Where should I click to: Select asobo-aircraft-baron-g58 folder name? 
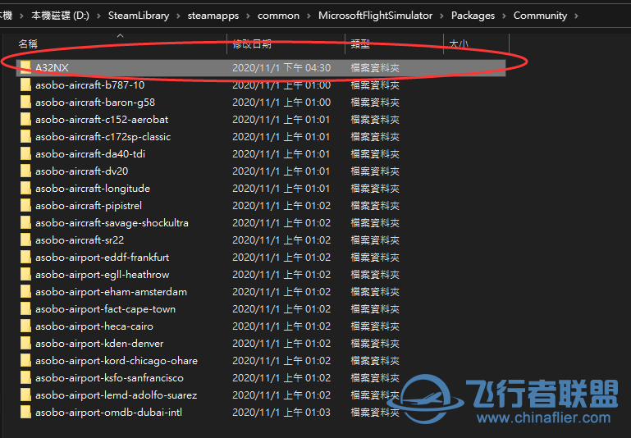pos(95,103)
